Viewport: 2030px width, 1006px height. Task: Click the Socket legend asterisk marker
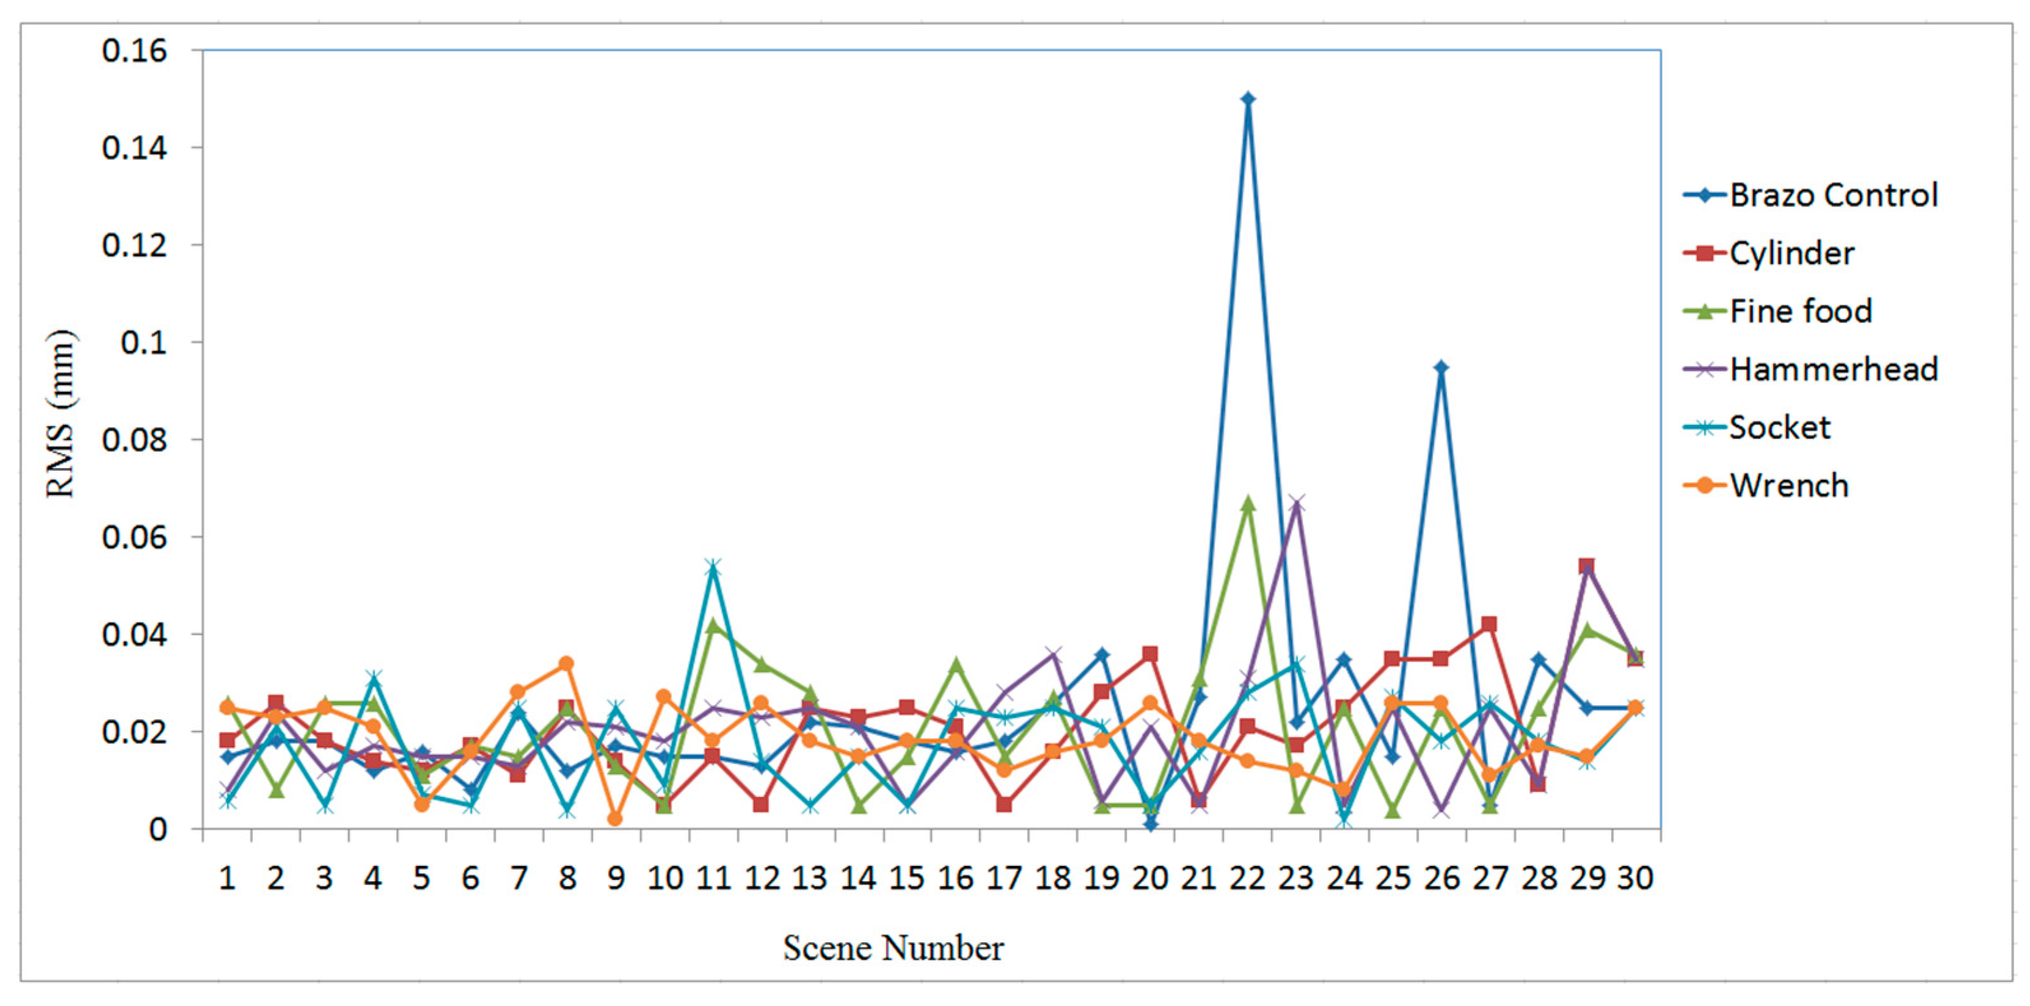coord(1705,428)
